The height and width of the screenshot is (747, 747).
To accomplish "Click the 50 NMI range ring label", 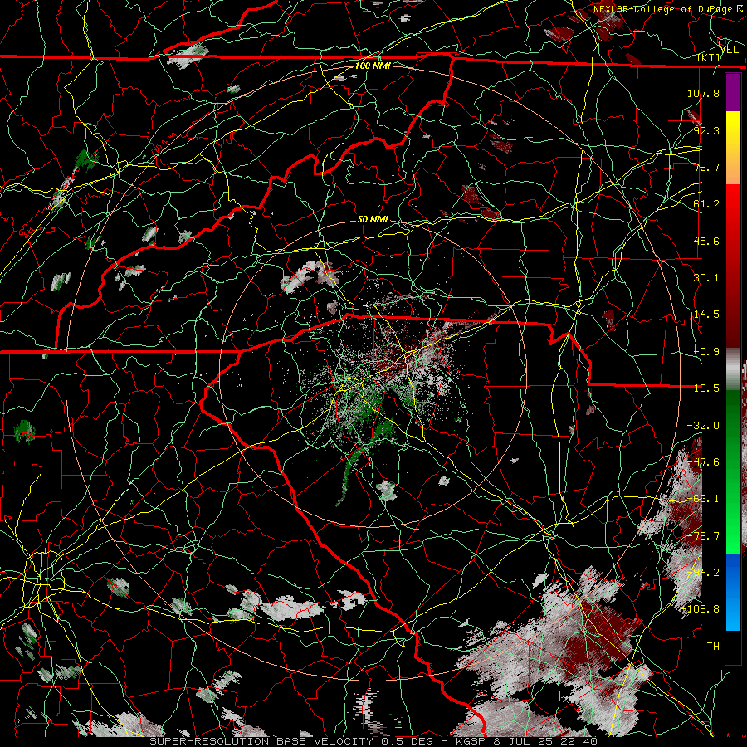I will click(373, 219).
